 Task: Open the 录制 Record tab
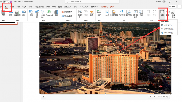pyautogui.click(x=48, y=7)
